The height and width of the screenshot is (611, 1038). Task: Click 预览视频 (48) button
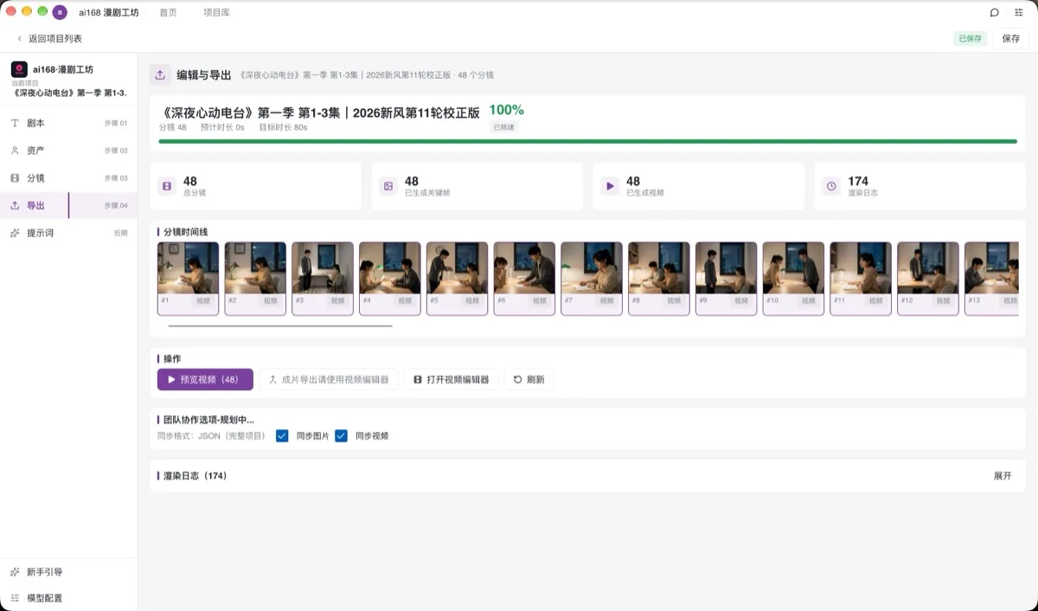tap(205, 379)
